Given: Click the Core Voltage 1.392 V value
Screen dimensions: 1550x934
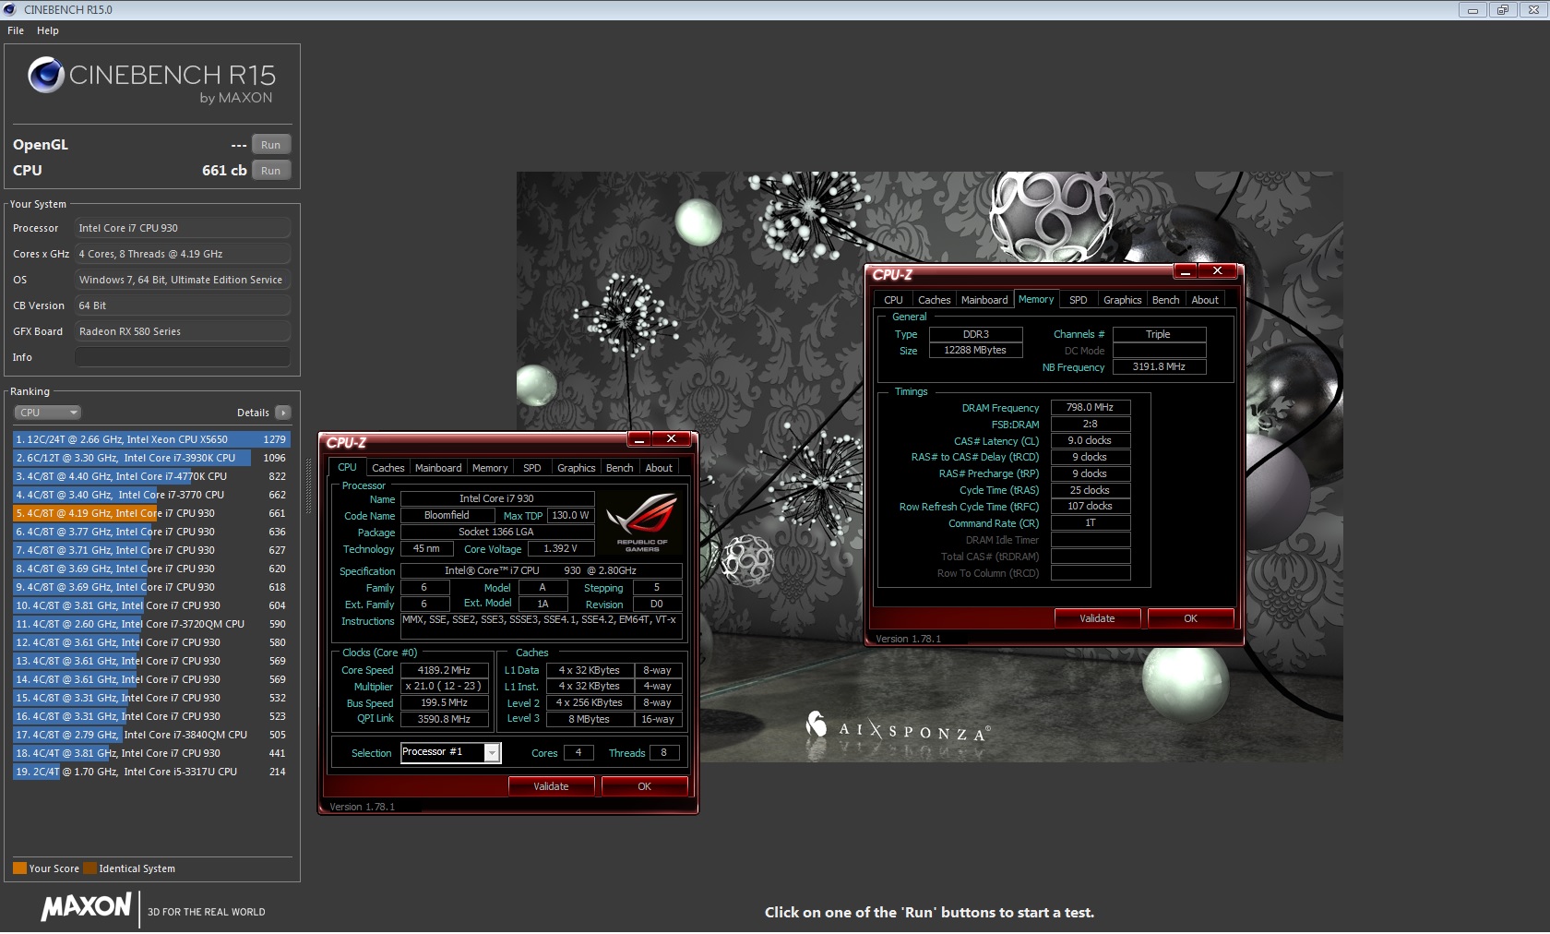Looking at the screenshot, I should [560, 548].
